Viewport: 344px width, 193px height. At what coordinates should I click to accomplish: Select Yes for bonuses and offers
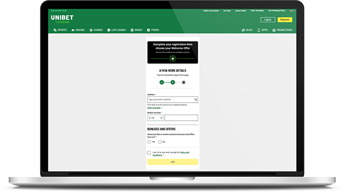click(x=149, y=142)
